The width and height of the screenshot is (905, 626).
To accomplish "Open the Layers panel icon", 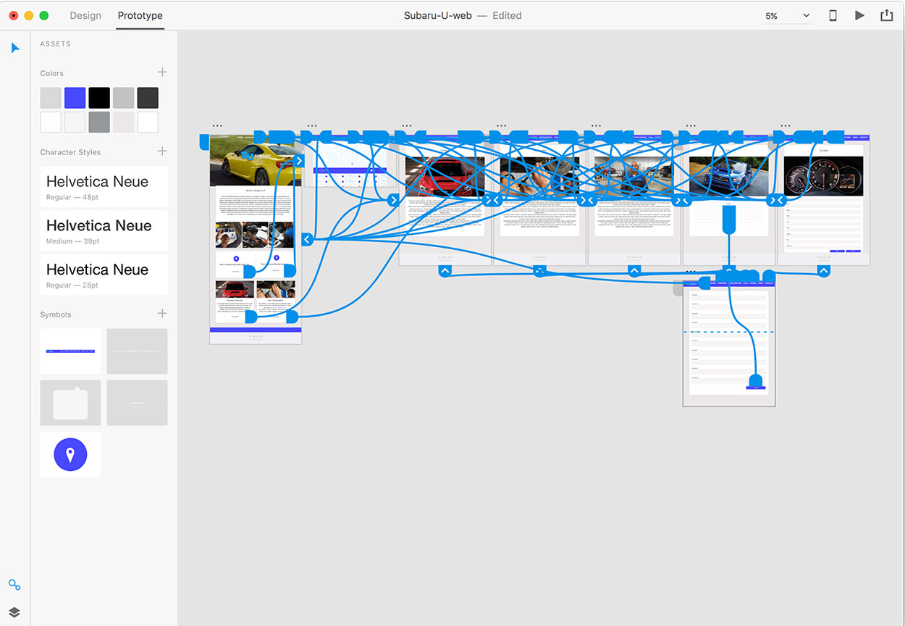I will (14, 612).
